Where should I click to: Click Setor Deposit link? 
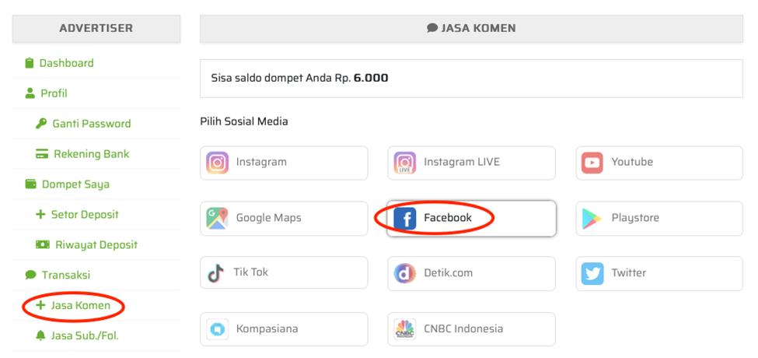[x=77, y=214]
